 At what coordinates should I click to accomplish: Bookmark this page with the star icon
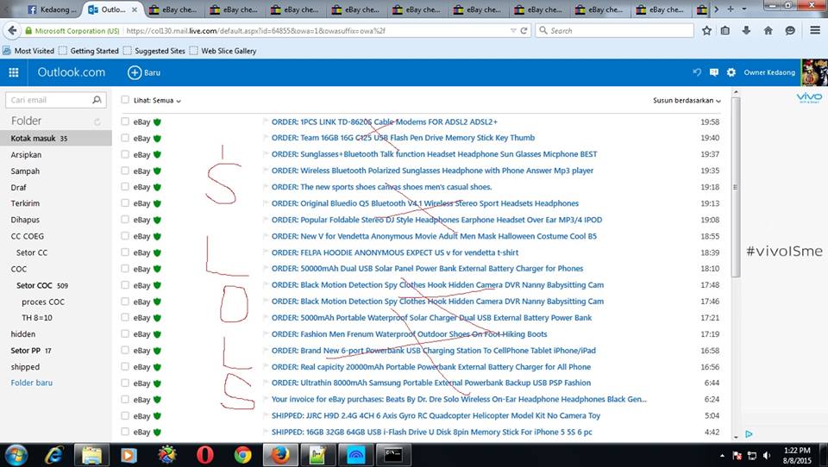click(706, 31)
